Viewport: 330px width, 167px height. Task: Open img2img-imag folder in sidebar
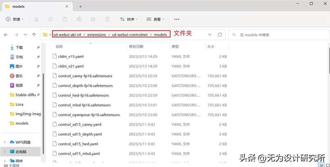pos(25,114)
